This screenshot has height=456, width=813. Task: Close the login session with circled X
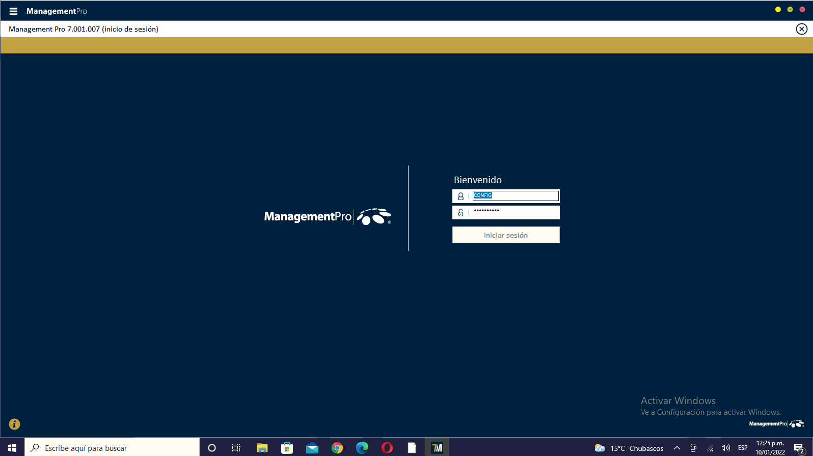pyautogui.click(x=801, y=29)
